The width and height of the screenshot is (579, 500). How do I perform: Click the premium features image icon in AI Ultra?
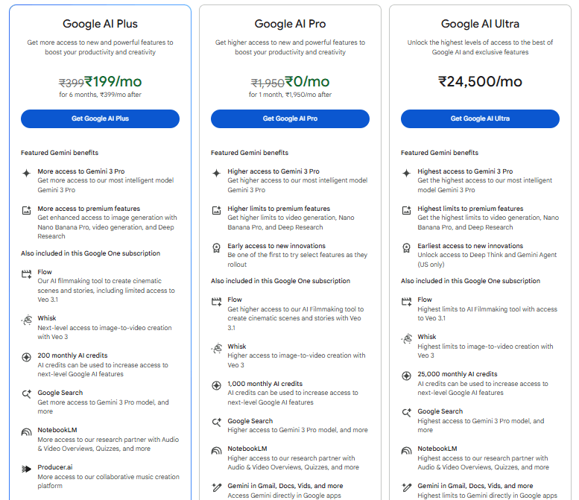point(407,210)
